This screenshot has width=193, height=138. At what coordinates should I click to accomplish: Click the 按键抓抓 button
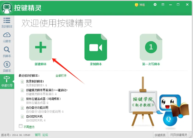click(x=160, y=135)
